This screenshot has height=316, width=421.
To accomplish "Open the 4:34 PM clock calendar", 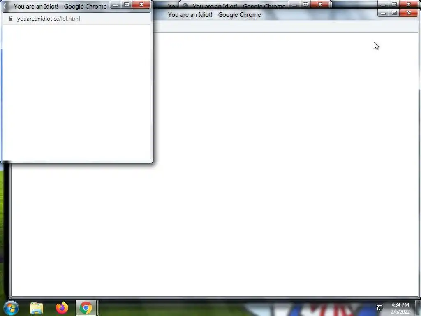I will pyautogui.click(x=400, y=308).
